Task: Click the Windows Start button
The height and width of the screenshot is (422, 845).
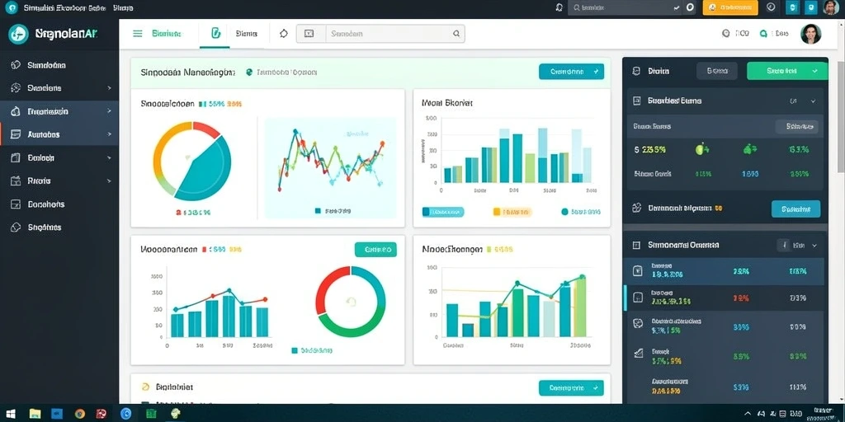Action: (10, 414)
